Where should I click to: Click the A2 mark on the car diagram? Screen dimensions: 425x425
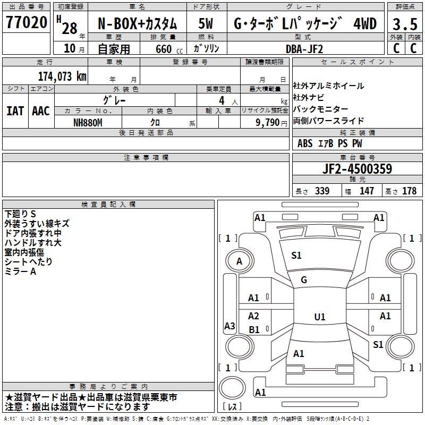tap(254, 316)
